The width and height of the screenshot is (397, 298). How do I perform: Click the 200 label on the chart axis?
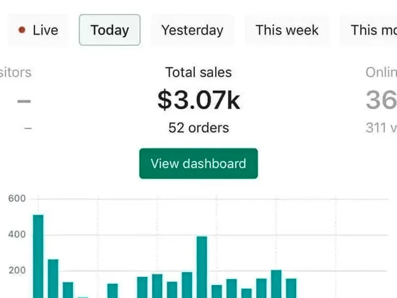(x=17, y=271)
